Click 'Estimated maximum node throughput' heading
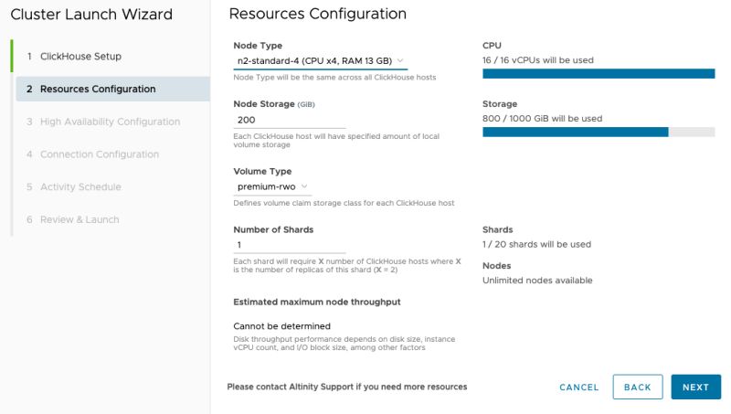This screenshot has height=414, width=731. pyautogui.click(x=316, y=303)
